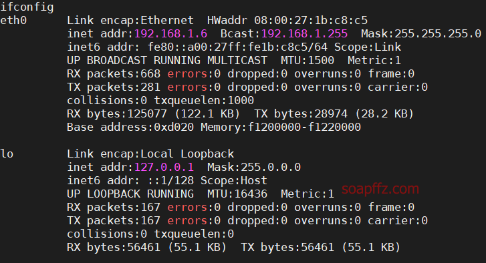Click the ifconfig command text

[27, 7]
